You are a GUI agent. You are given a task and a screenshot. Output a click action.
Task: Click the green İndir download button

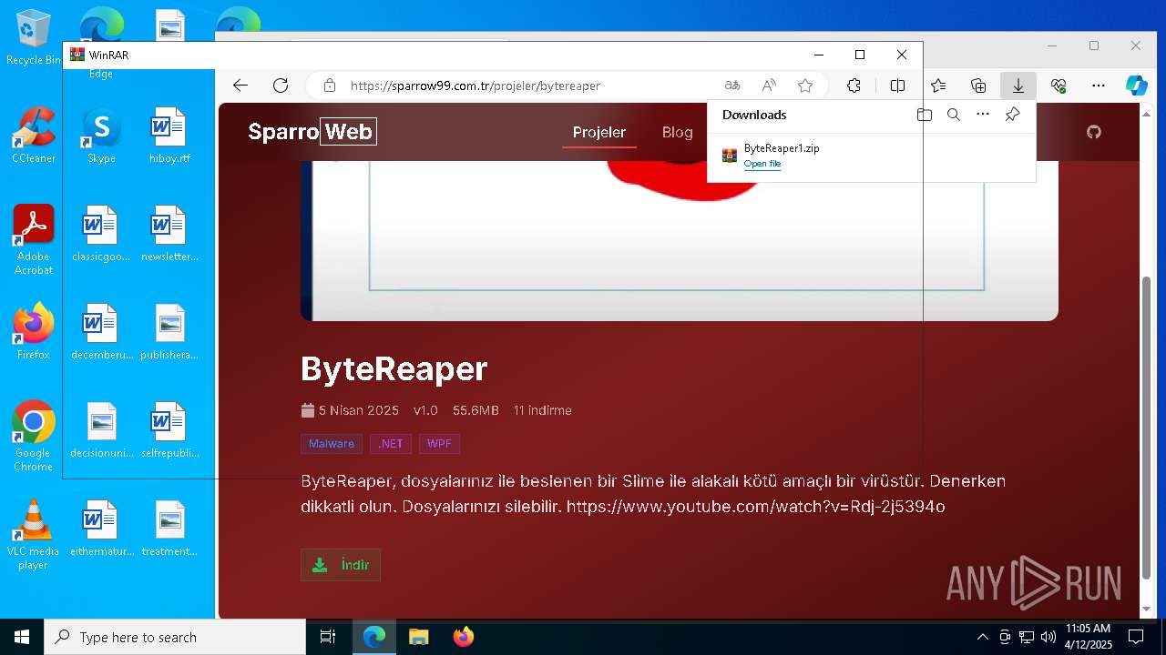pyautogui.click(x=341, y=565)
